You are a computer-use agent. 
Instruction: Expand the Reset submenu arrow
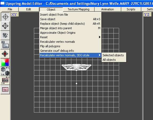tap(100, 37)
